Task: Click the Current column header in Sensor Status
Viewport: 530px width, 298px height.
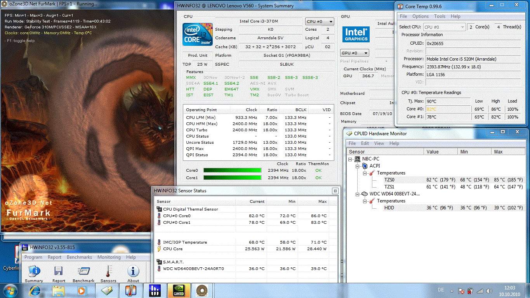Action: point(251,202)
